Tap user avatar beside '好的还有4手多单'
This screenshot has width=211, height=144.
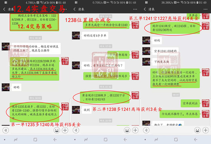76,36
